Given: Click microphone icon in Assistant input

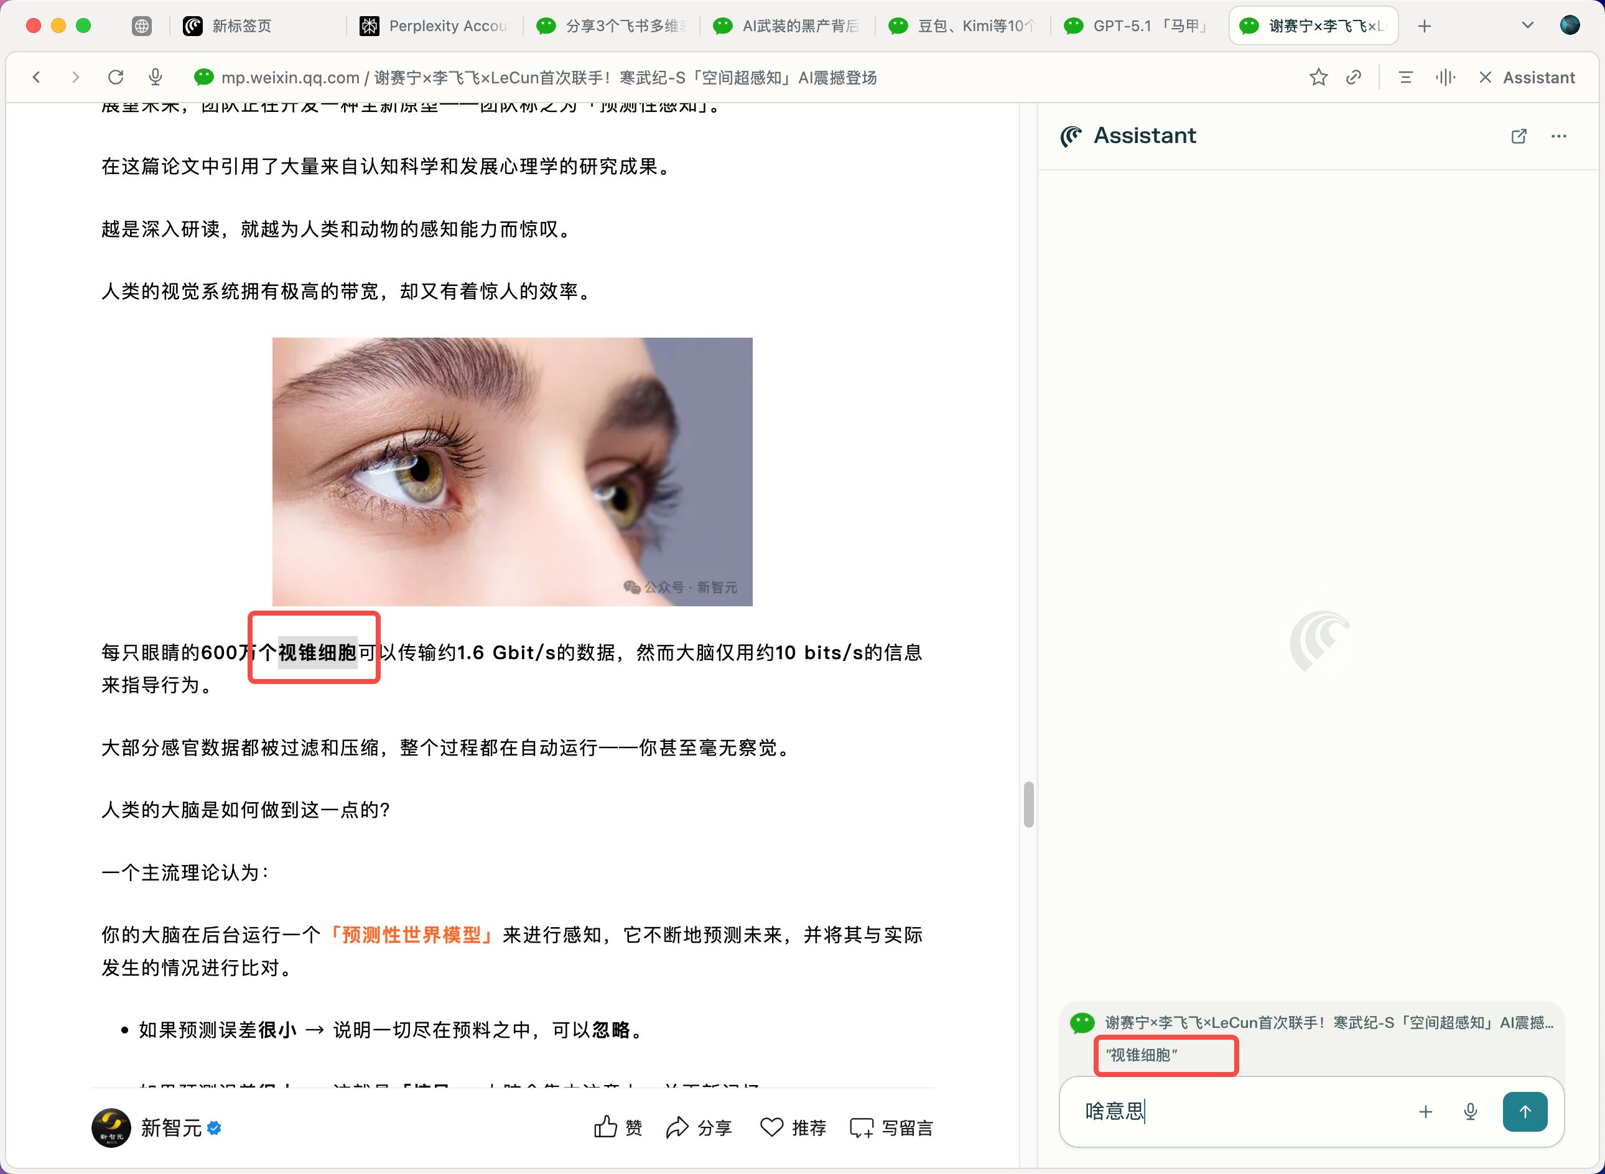Looking at the screenshot, I should coord(1471,1111).
